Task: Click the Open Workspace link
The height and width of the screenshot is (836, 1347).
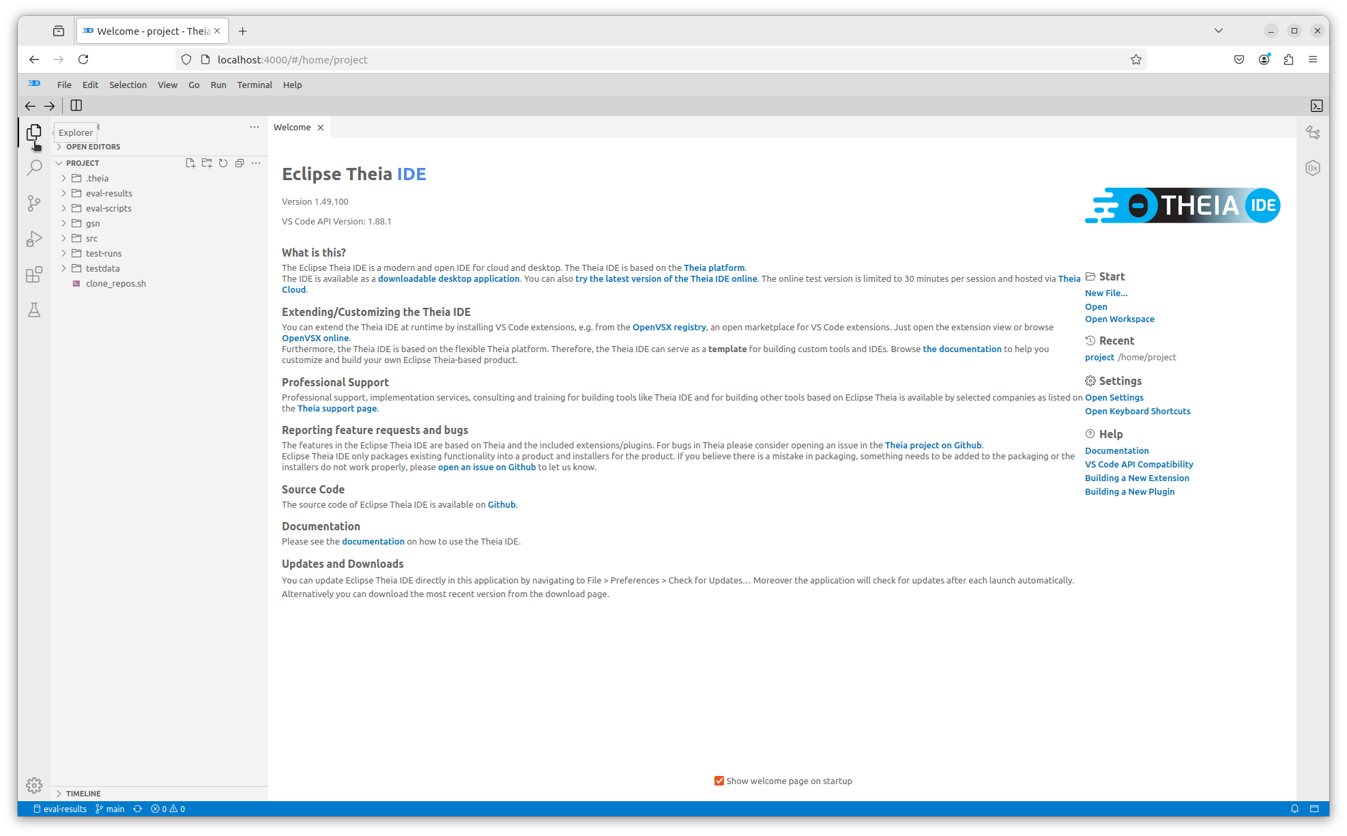Action: [1120, 319]
